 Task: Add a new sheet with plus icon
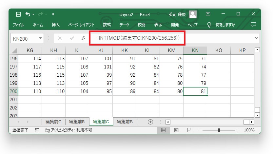(x=150, y=122)
